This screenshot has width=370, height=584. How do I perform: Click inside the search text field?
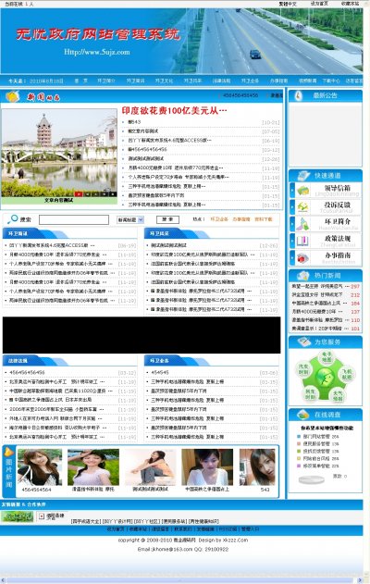pos(74,219)
